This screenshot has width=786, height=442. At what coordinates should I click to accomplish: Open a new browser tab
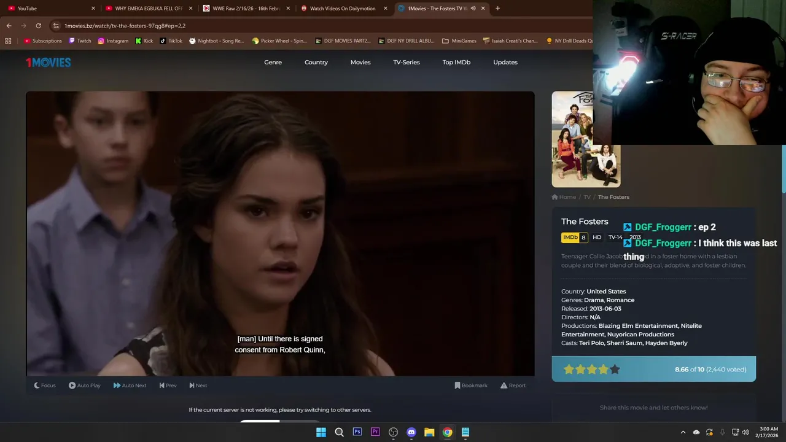(497, 9)
